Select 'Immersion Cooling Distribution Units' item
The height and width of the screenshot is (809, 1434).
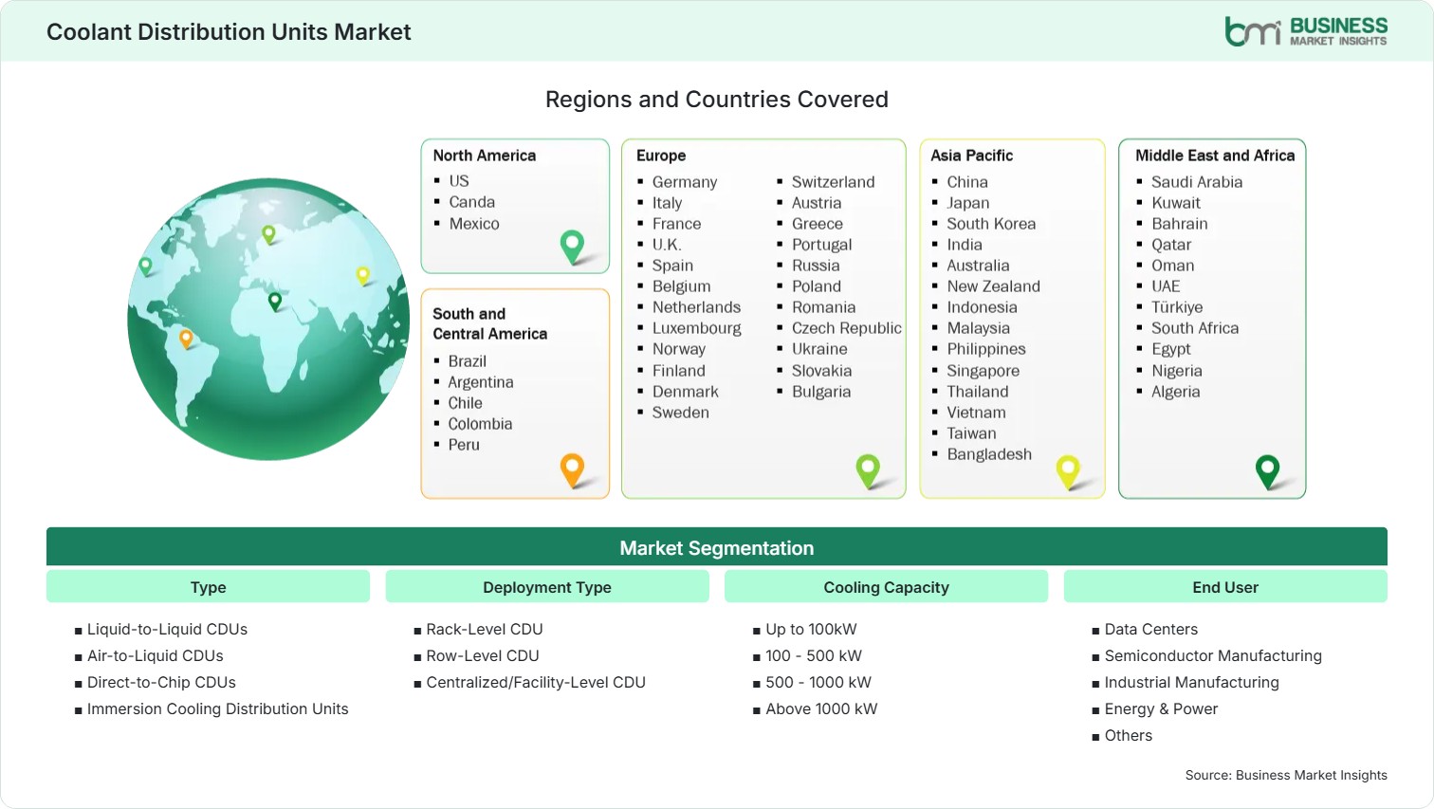pyautogui.click(x=217, y=708)
